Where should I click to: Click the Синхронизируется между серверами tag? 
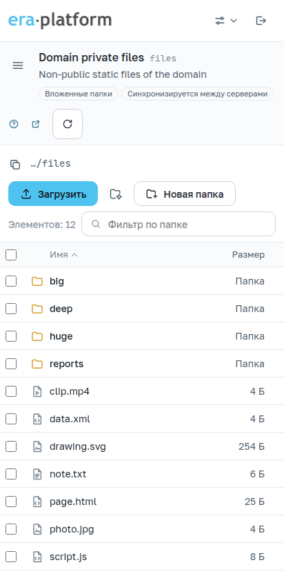click(x=197, y=94)
